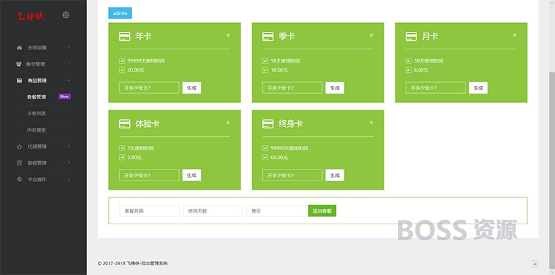The height and width of the screenshot is (275, 555).
Task: Click the card icon on 终身卡 panel
Action: [x=268, y=124]
